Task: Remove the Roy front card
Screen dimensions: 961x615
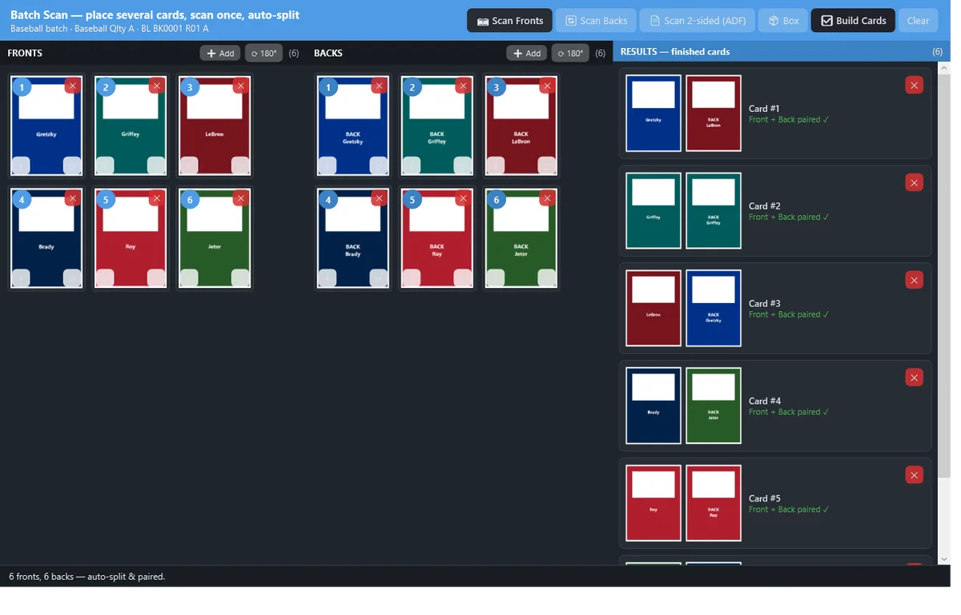Action: click(x=158, y=198)
